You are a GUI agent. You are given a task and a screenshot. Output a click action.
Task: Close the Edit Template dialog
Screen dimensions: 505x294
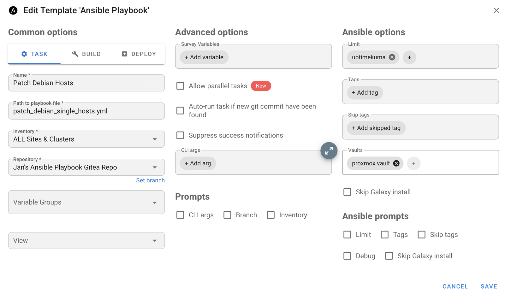pos(496,10)
